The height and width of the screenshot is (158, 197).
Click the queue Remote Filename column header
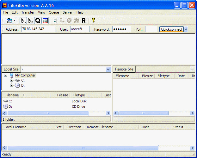click(112, 127)
